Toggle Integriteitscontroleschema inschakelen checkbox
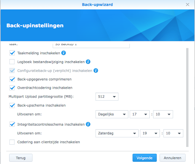 [12, 125]
